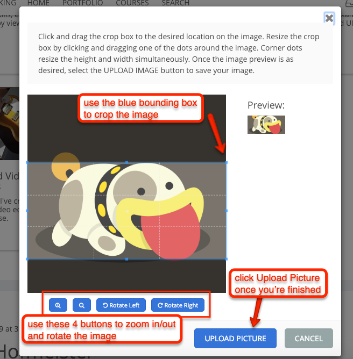353x359 pixels.
Task: Click the bottom-right crop box handle
Action: (226, 259)
